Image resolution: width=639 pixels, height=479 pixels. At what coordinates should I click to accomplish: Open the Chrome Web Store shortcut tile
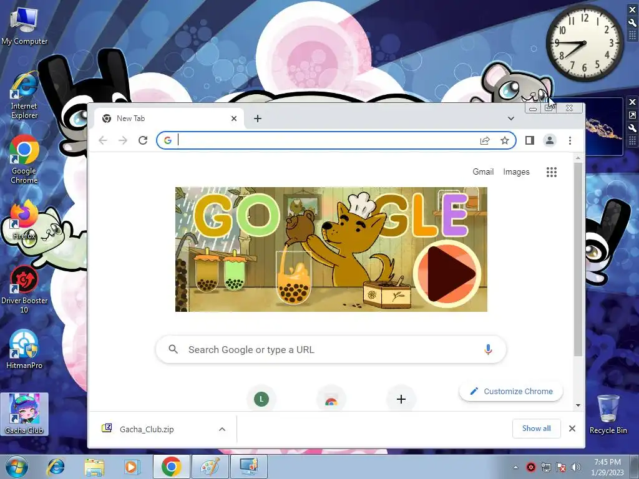tap(331, 399)
